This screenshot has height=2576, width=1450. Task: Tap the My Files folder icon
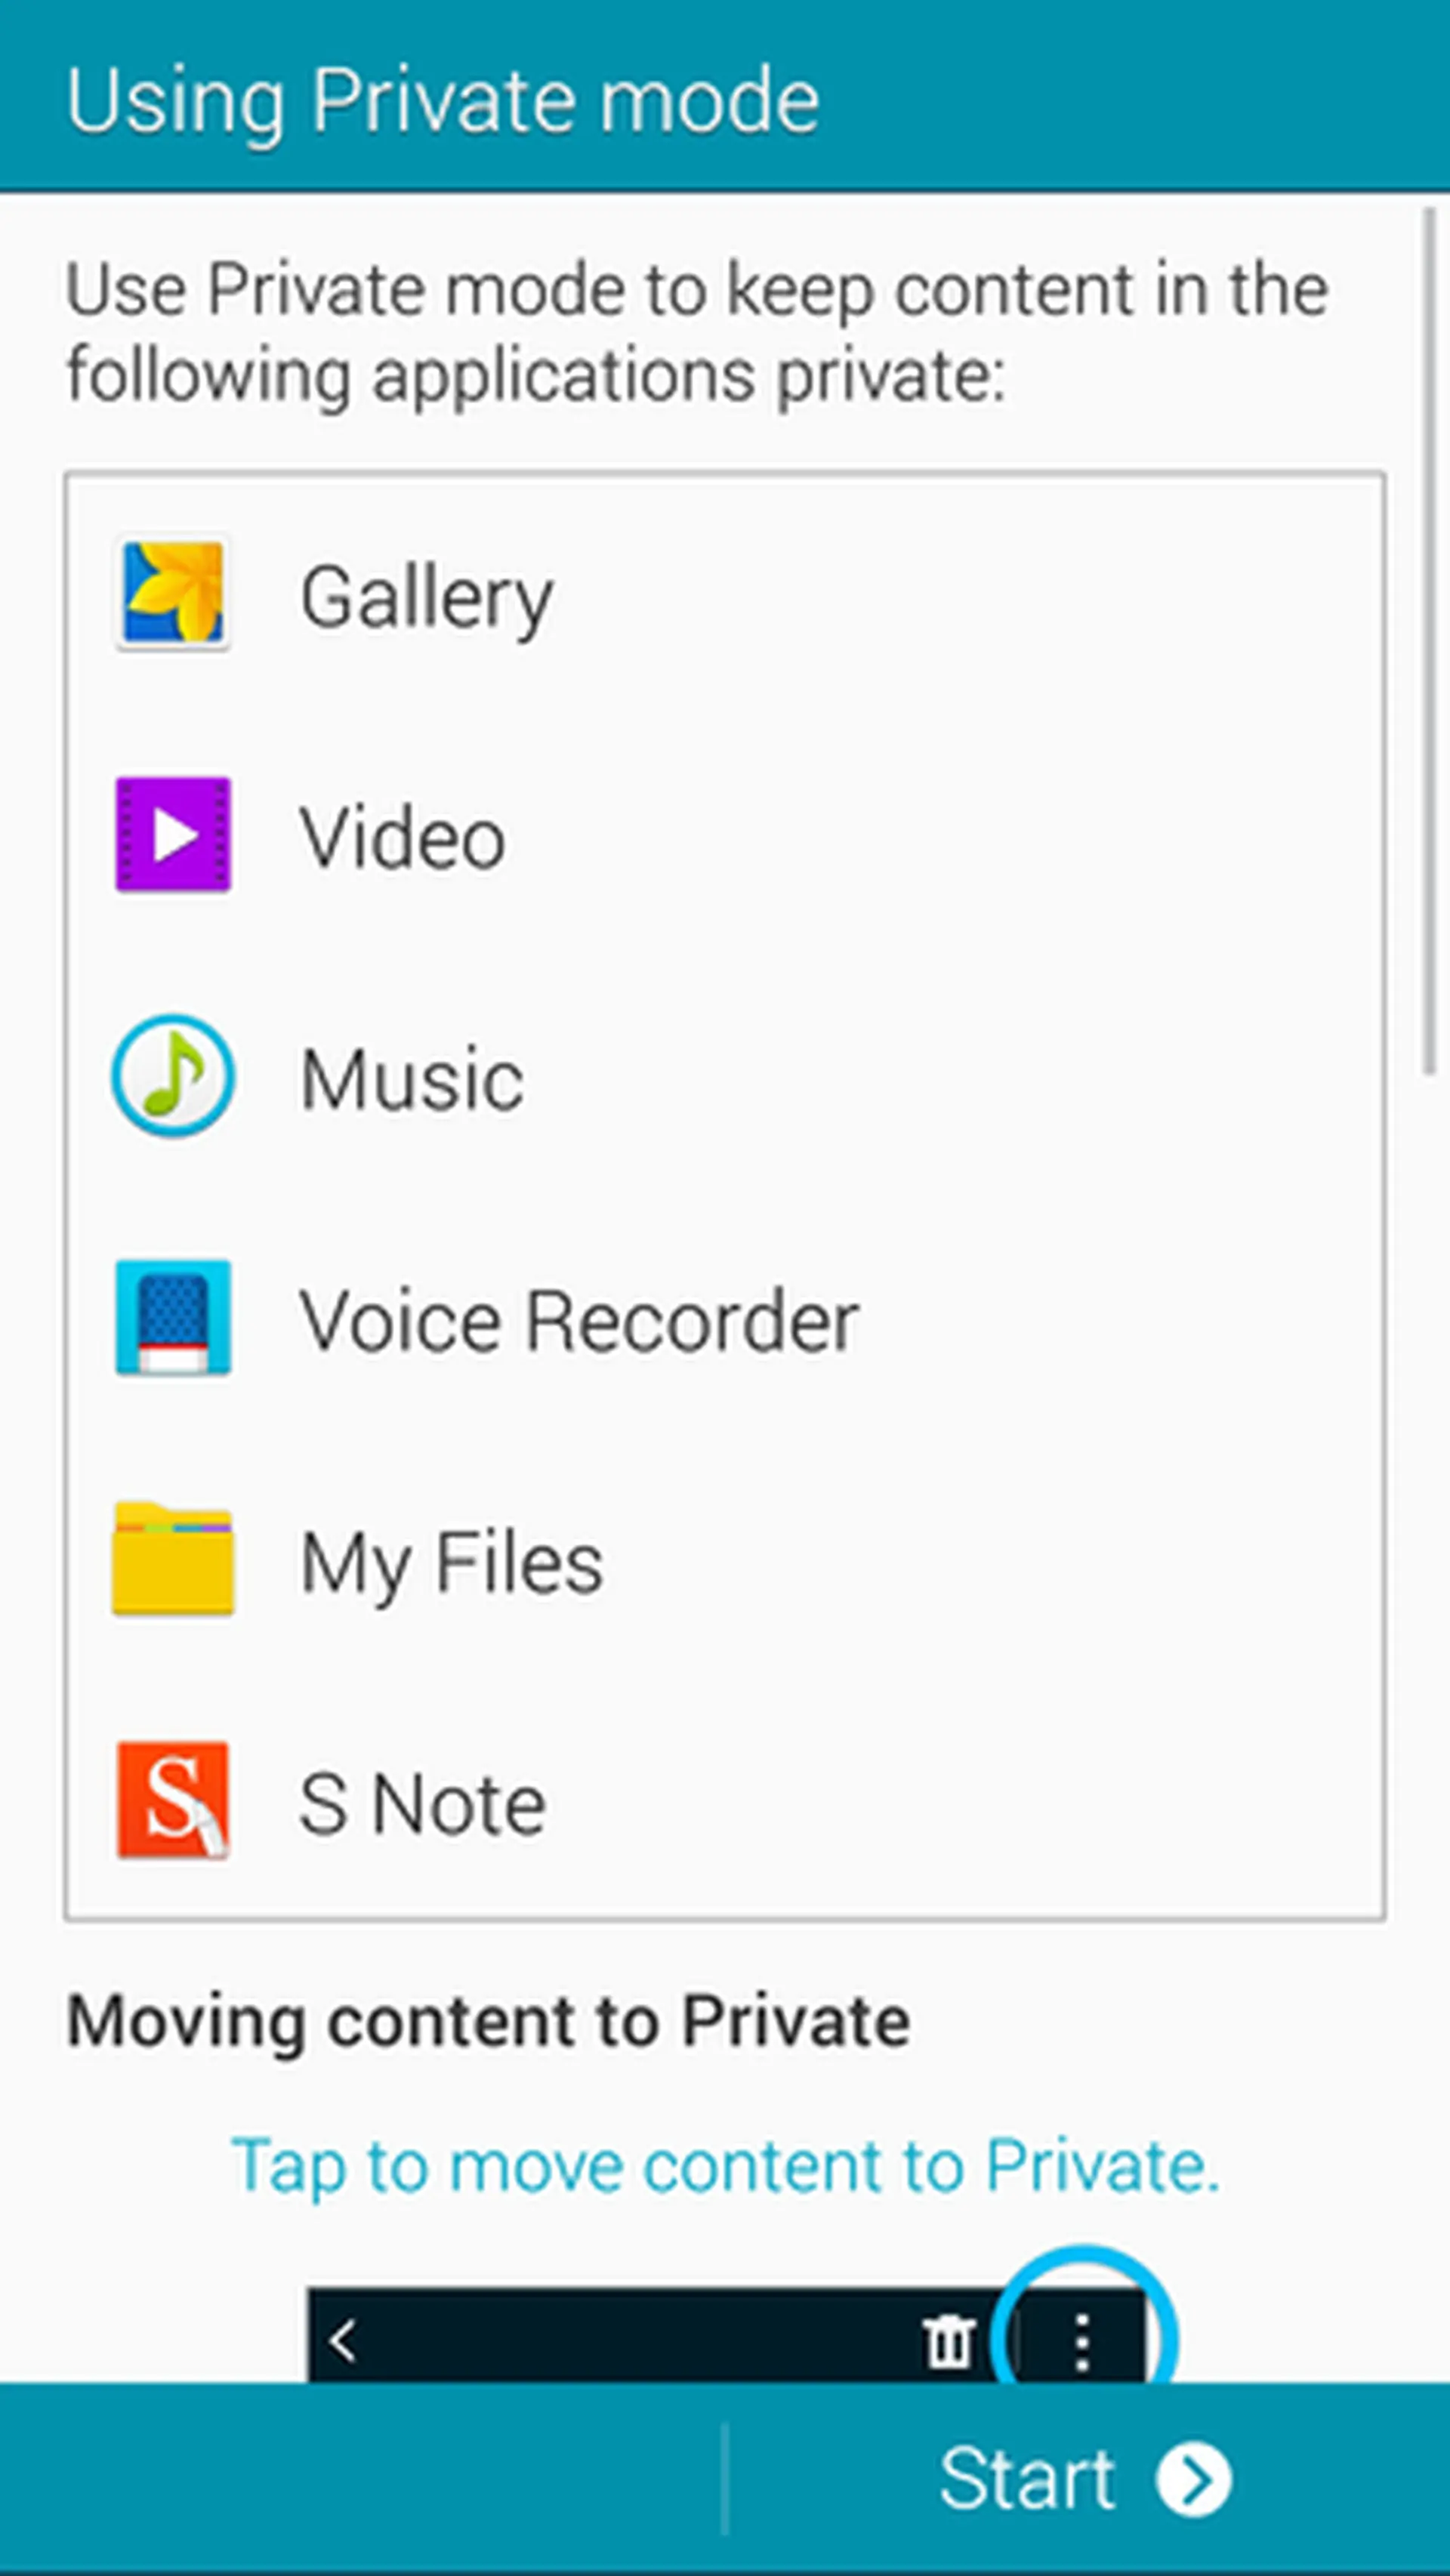[x=172, y=1559]
